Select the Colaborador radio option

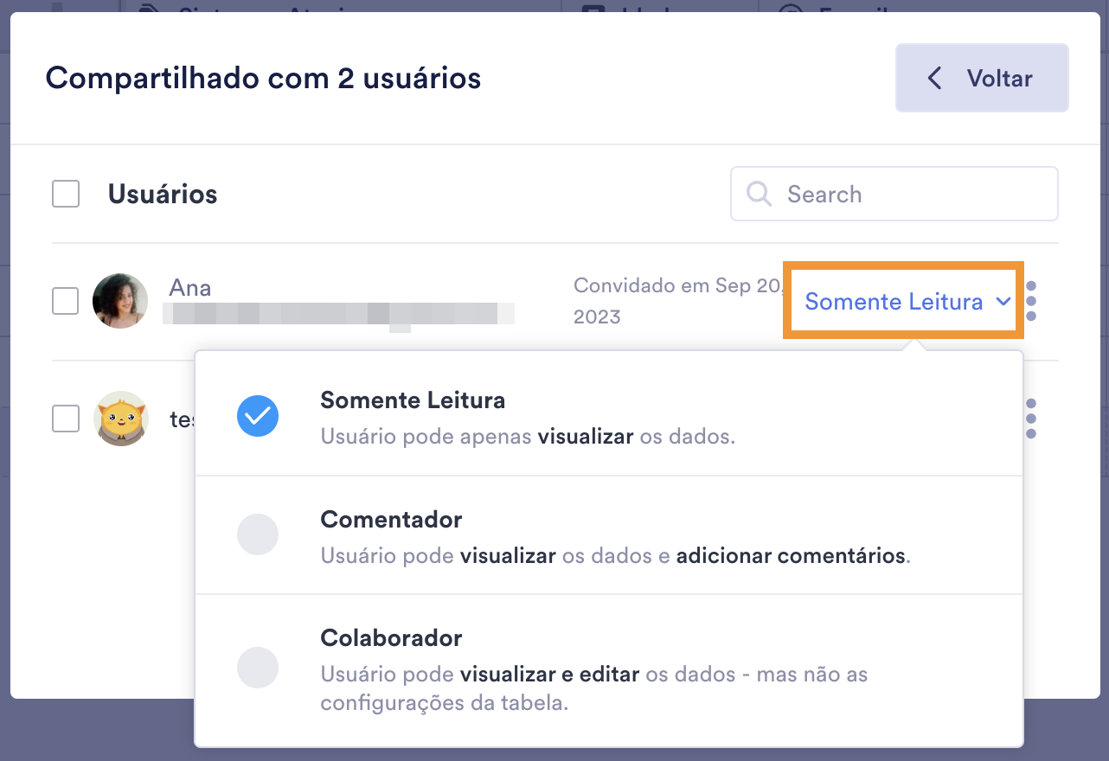tap(258, 668)
